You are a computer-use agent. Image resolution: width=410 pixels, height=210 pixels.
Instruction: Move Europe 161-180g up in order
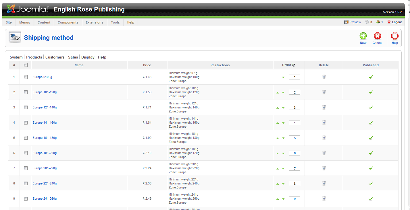[278, 138]
